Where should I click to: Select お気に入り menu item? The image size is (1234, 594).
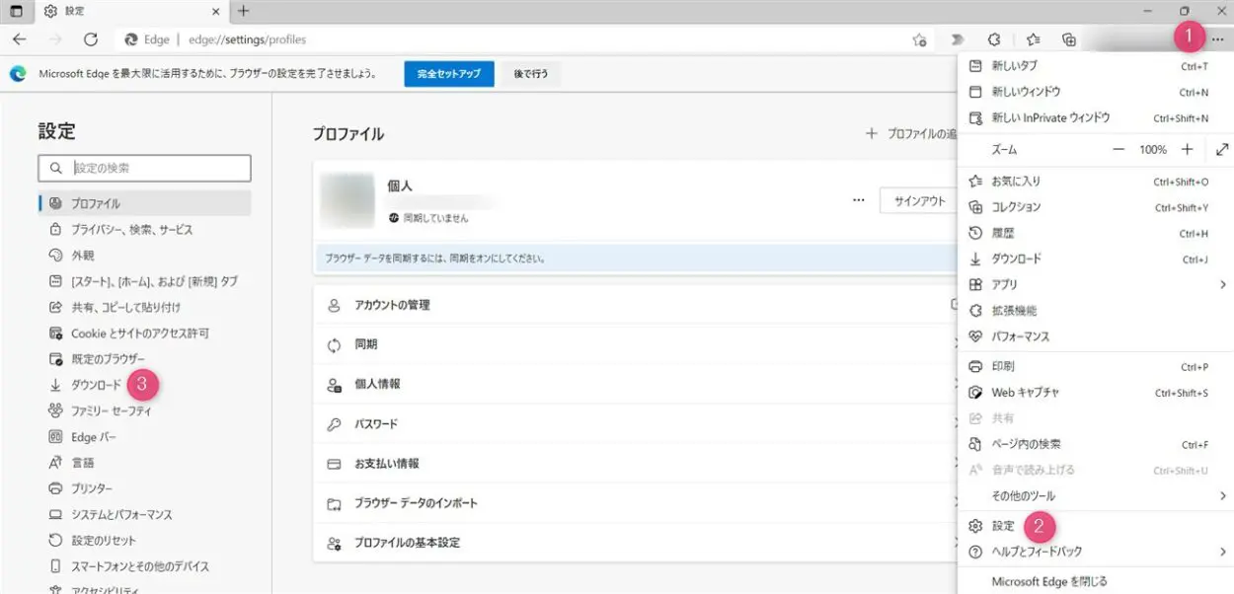click(1096, 182)
